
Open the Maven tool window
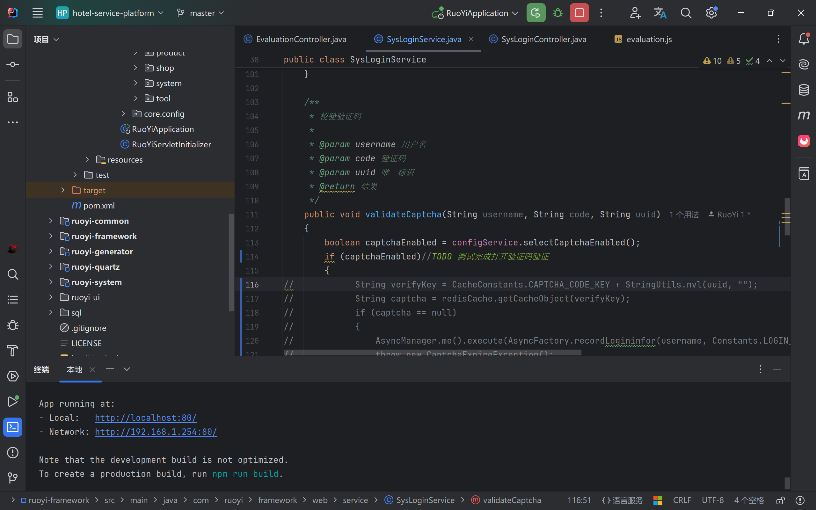pyautogui.click(x=804, y=115)
